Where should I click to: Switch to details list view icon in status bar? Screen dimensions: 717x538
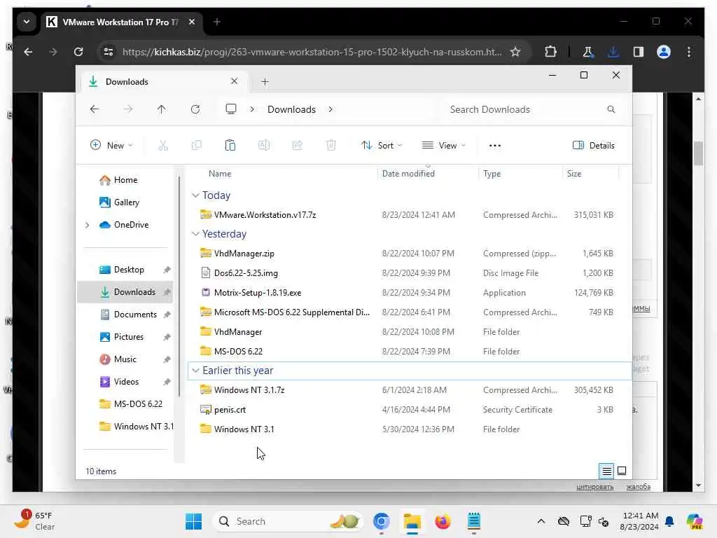[606, 471]
